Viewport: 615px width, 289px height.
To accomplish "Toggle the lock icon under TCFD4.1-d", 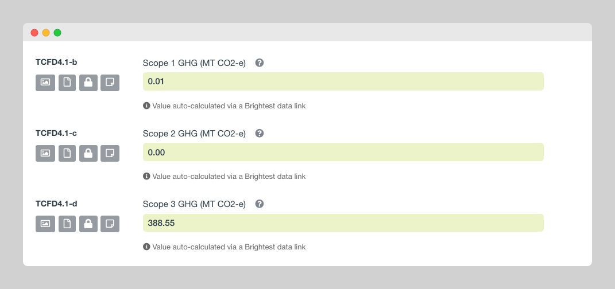I will click(88, 224).
